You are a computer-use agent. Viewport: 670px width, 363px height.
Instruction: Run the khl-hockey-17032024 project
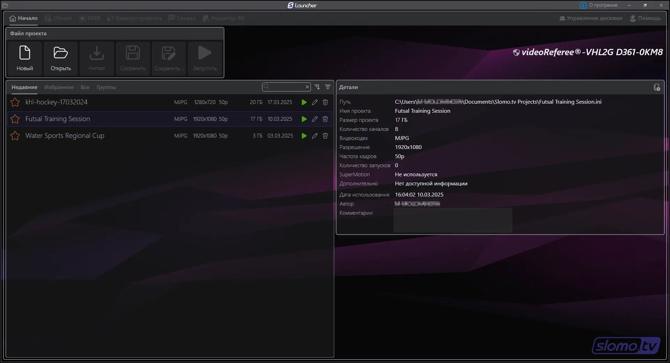click(x=304, y=102)
